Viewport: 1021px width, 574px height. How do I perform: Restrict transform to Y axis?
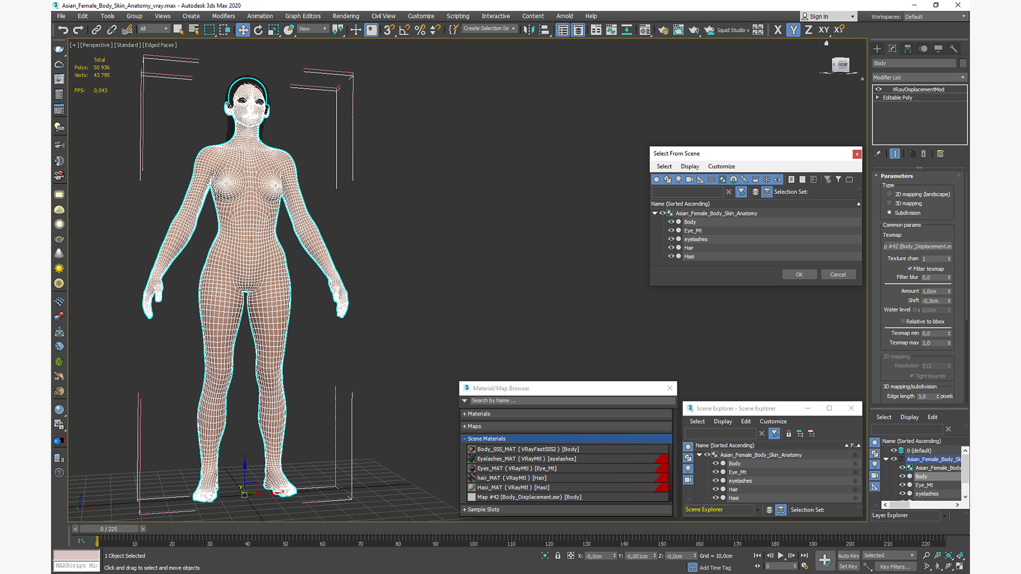[x=793, y=30]
